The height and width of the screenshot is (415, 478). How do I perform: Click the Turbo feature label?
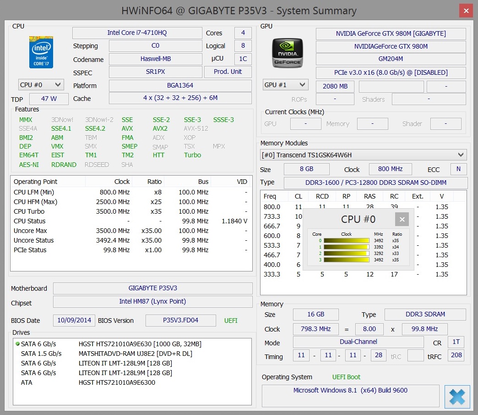coord(192,155)
